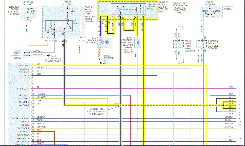The height and width of the screenshot is (146, 245).
Task: Click the 'YEL/GRN' wire label at pin 11
Action: tap(41, 97)
